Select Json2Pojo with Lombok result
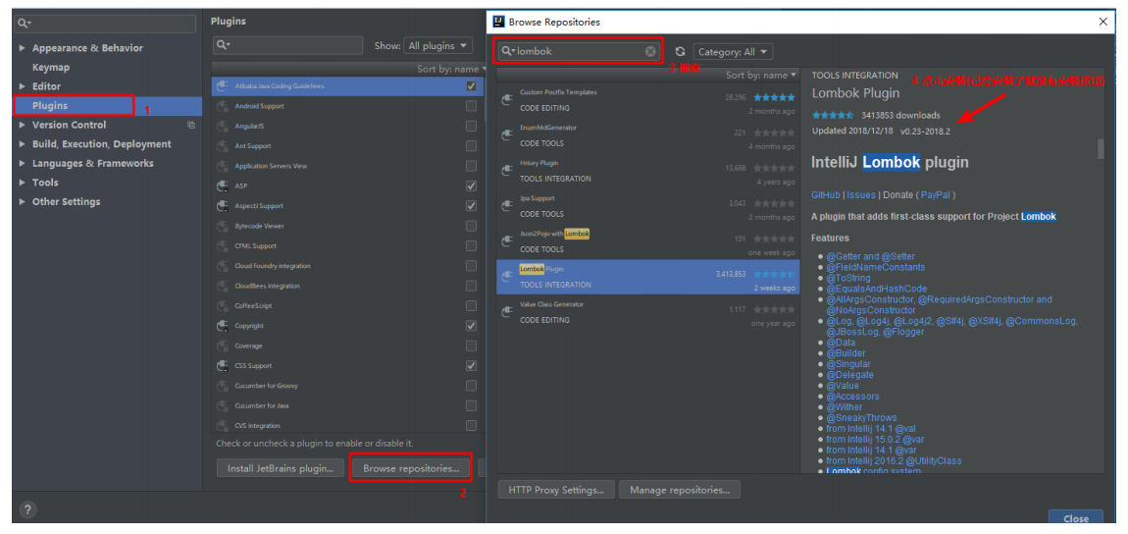This screenshot has width=1128, height=534. point(648,241)
